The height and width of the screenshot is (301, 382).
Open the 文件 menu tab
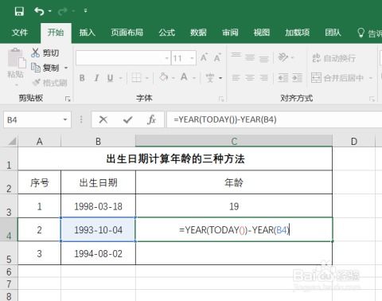pyautogui.click(x=20, y=33)
